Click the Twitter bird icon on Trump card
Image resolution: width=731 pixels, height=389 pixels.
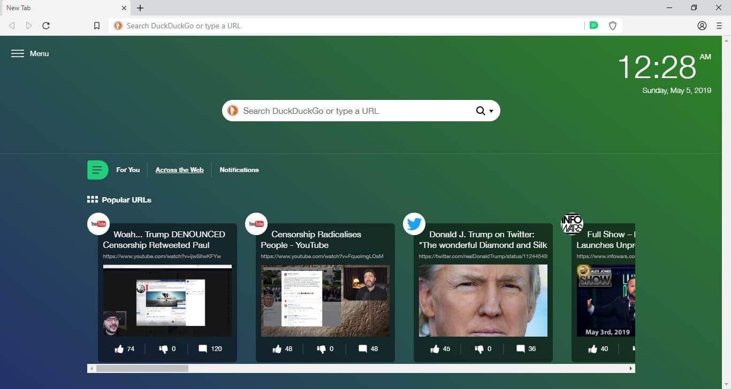tap(414, 224)
